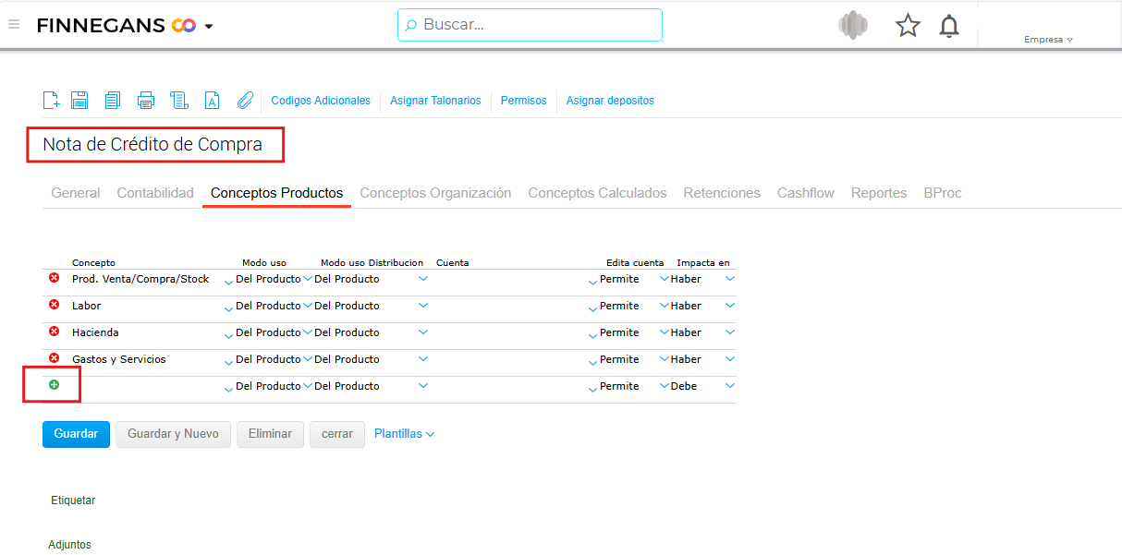Screen dimensions: 1122x555
Task: Go to the Retenciones tab
Action: point(722,193)
